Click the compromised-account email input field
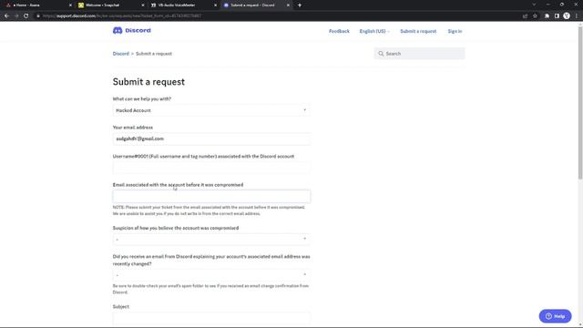 [x=211, y=197]
